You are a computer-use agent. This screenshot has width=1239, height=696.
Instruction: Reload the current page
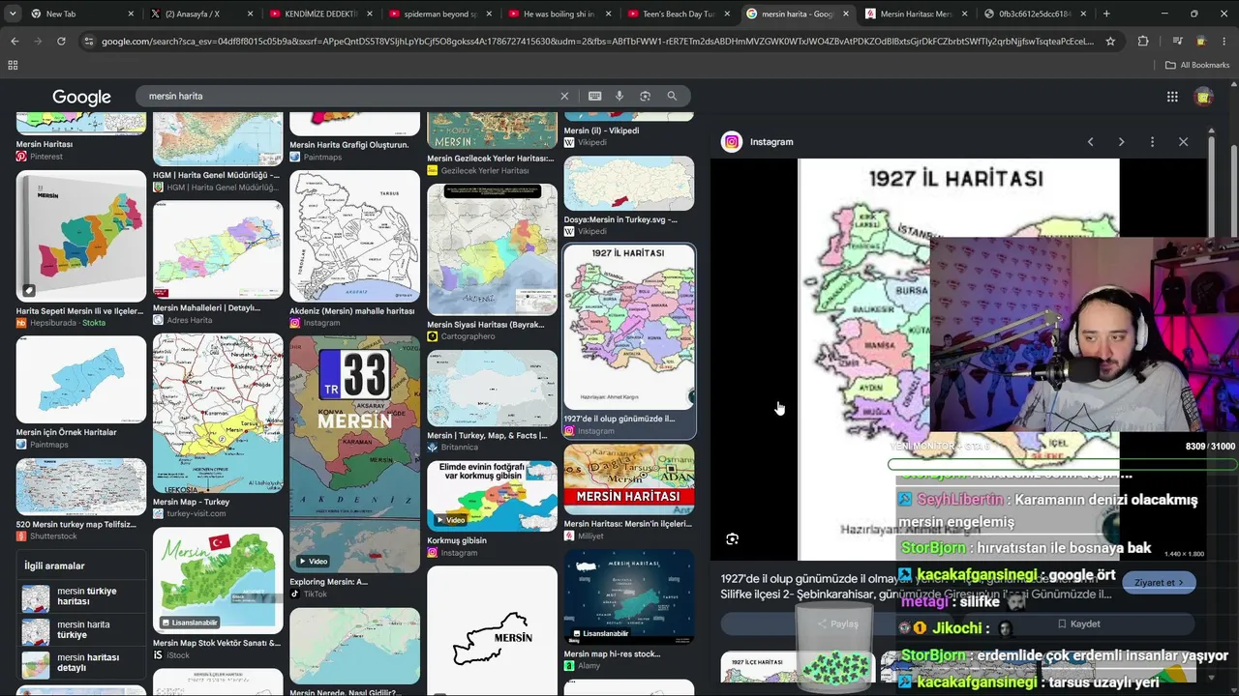[x=61, y=42]
